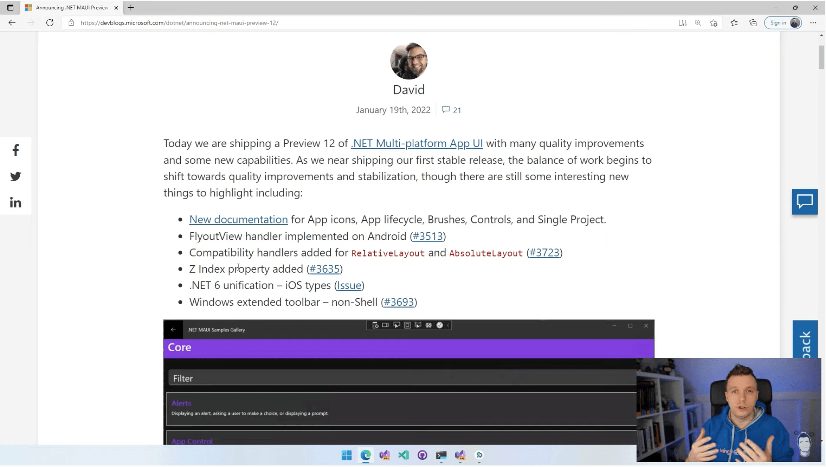This screenshot has width=826, height=467.
Task: Share the article on LinkedIn
Action: [x=15, y=203]
